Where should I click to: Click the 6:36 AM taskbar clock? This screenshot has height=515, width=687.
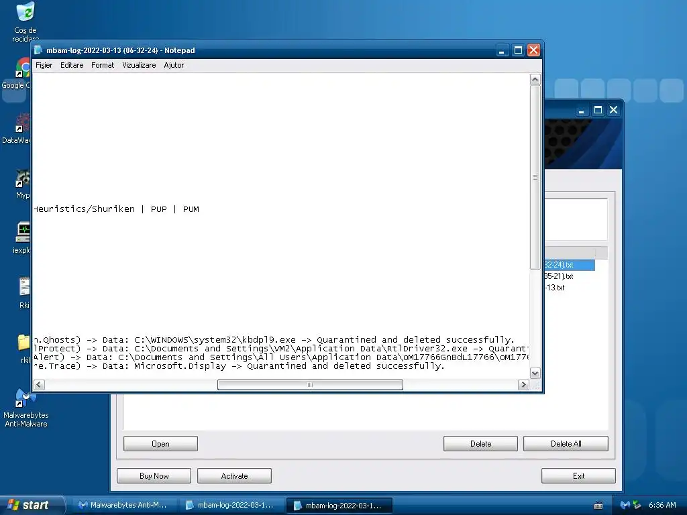662,505
